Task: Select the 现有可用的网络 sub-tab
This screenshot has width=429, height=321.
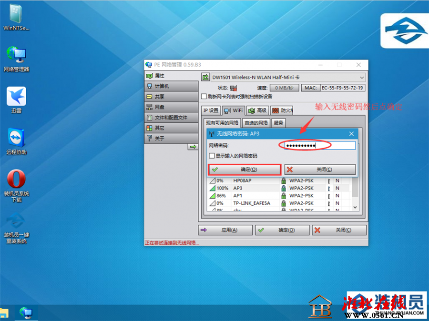Action: (x=222, y=123)
